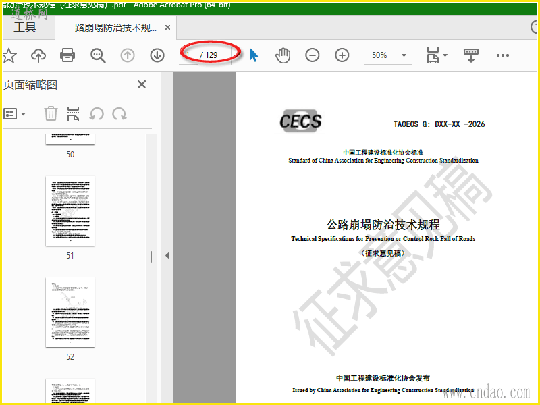Click the text 中国工程建设标准化协会发布
Viewport: 540px width, 405px height.
(x=383, y=378)
